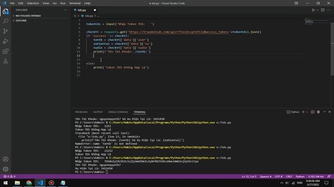Change line endings via CRLF item
This screenshot has width=334, height=187.
coord(289,177)
